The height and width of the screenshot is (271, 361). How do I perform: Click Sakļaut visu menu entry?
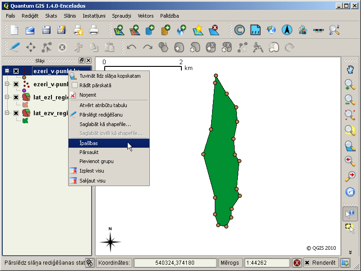click(x=109, y=181)
